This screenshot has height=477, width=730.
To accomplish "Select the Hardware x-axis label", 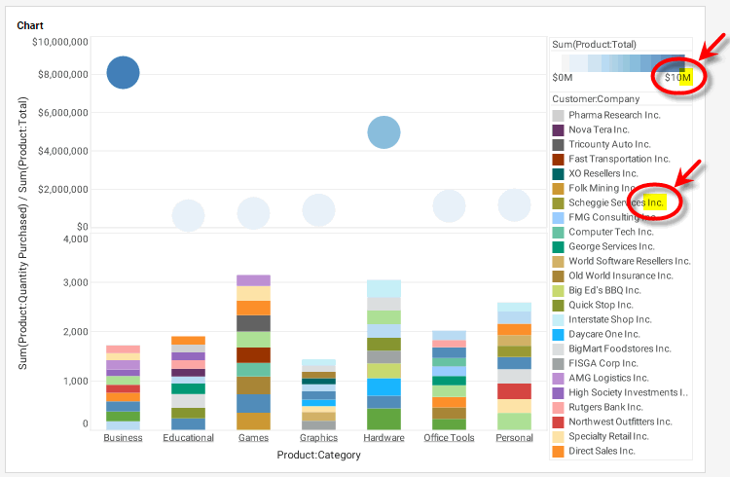I will click(x=383, y=438).
